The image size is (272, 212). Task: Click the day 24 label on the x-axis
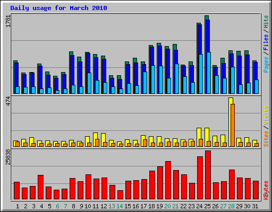pos(199,206)
